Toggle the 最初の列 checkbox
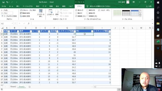162x91 pixels. click(88, 10)
